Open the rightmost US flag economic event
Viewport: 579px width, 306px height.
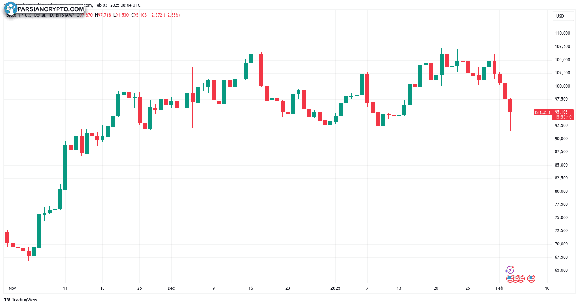[531, 278]
